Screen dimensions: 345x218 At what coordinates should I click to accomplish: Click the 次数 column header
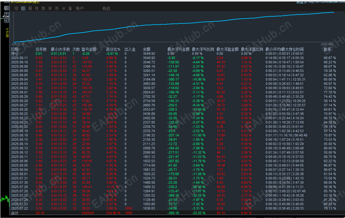coord(76,50)
